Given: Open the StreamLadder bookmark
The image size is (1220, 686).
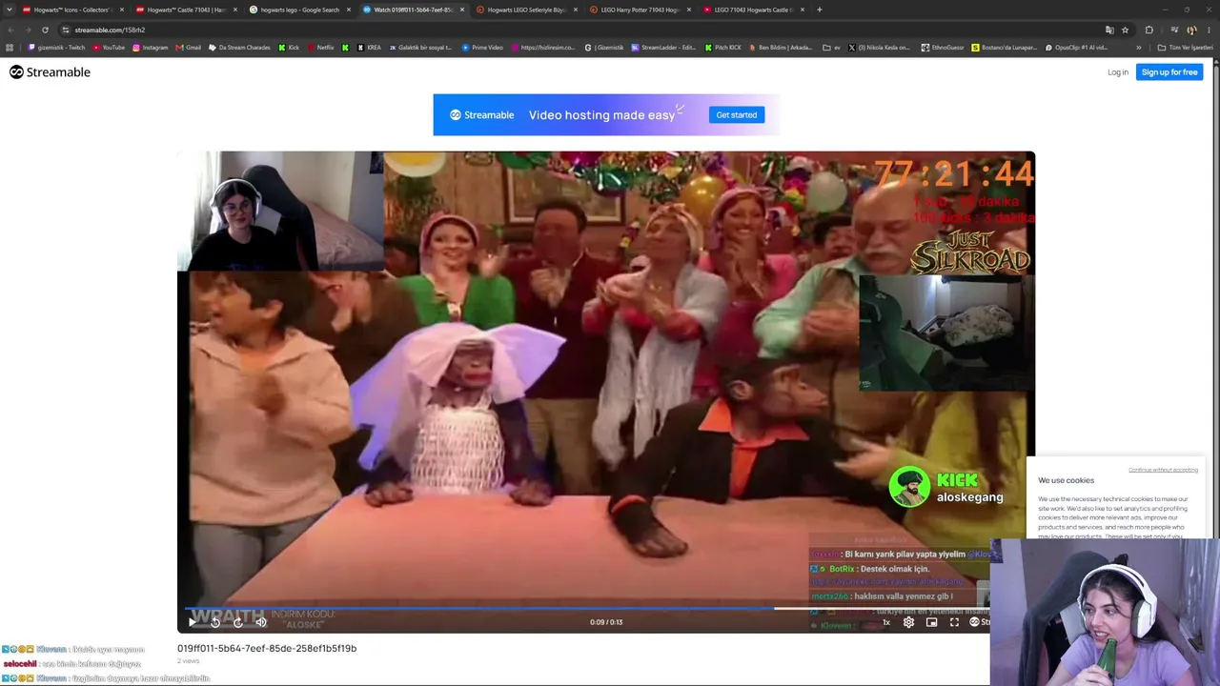Looking at the screenshot, I should coord(663,48).
